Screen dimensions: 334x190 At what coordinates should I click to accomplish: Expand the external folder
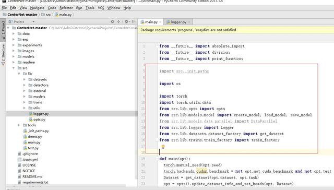pyautogui.click(x=25, y=91)
